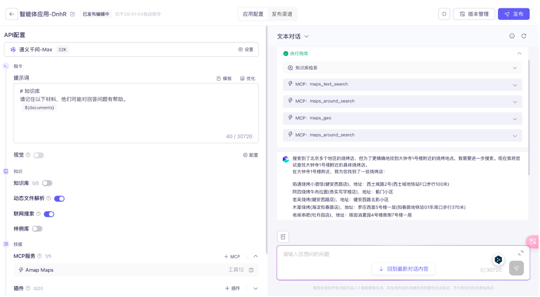Click the collapse fullscreen icon beside 版本管理
Screen dimensions: 540x297
click(x=444, y=14)
